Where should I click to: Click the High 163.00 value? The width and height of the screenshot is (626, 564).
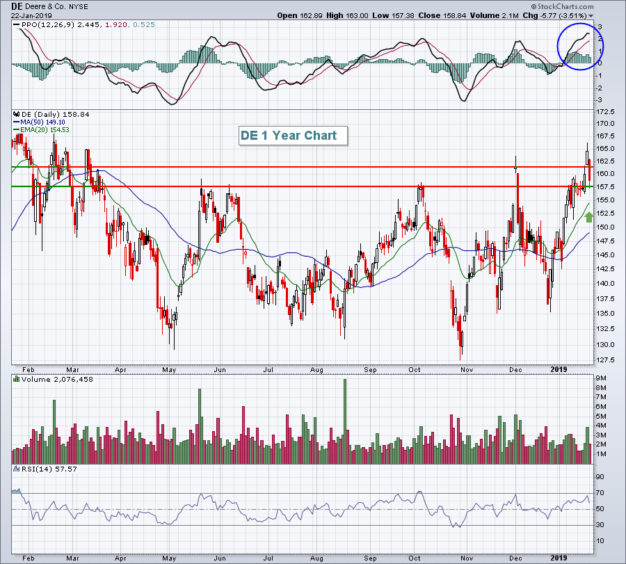tap(347, 15)
